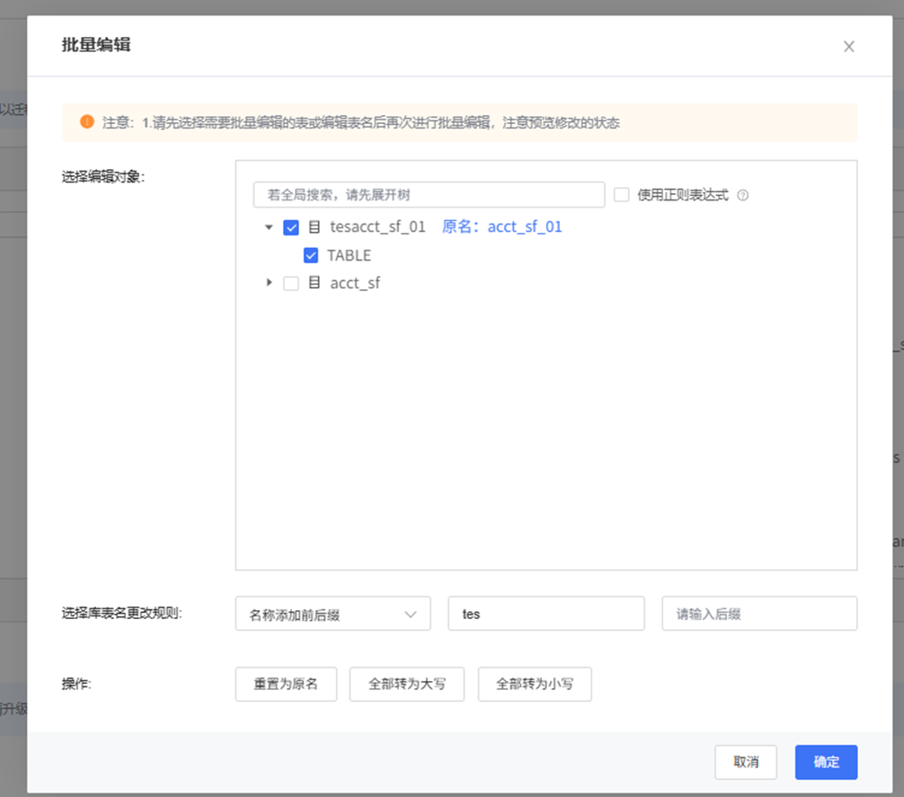
Task: Uncheck the TABLE checkbox
Action: click(x=311, y=255)
